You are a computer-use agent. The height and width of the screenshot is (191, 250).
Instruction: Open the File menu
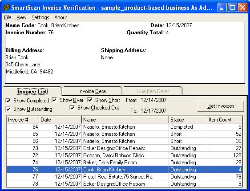8,17
